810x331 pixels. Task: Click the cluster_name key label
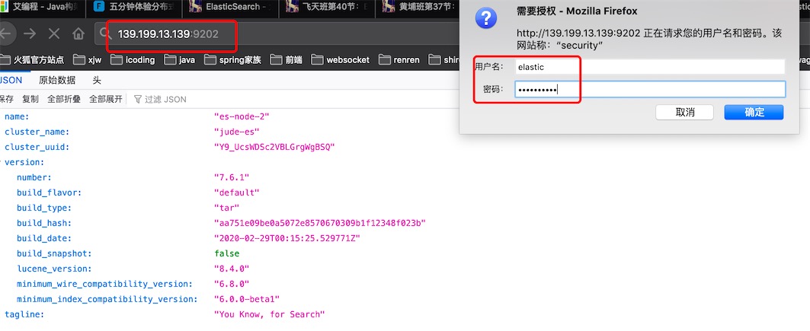point(37,132)
